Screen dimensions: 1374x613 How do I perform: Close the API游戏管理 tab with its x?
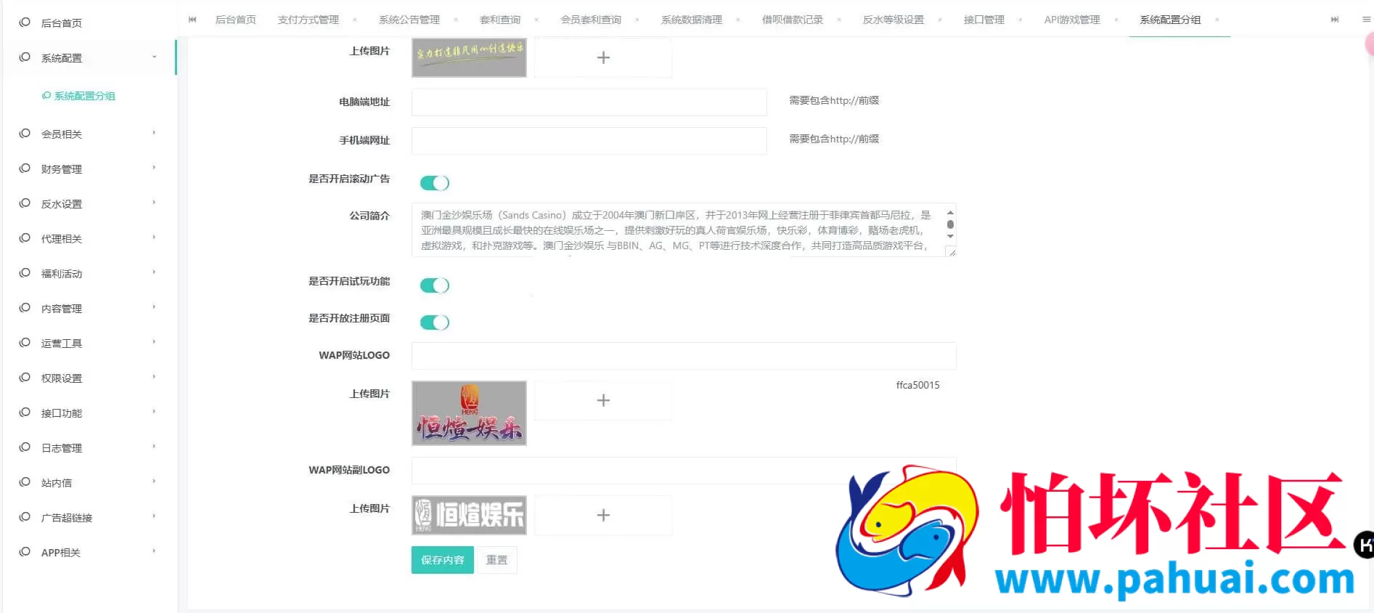pos(1116,20)
